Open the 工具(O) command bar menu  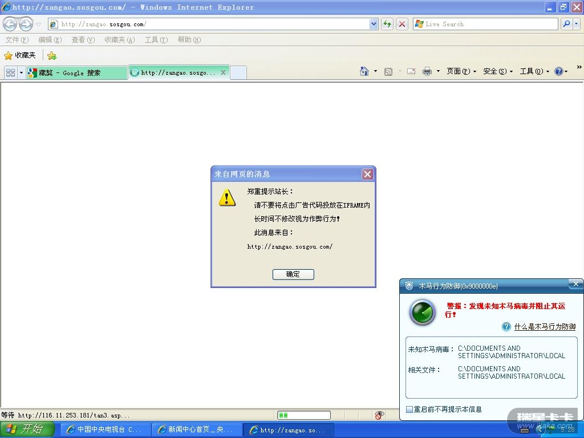point(534,71)
